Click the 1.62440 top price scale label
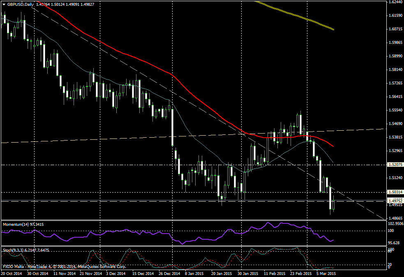Image resolution: width=404 pixels, height=277 pixels. [395, 2]
